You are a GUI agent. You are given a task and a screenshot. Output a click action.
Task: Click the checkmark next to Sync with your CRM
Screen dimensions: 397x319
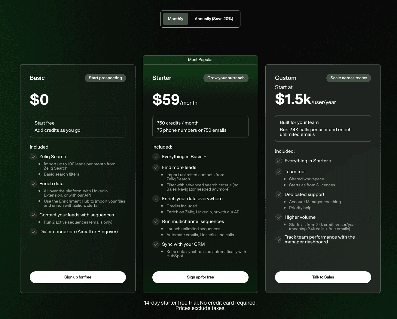coord(156,244)
